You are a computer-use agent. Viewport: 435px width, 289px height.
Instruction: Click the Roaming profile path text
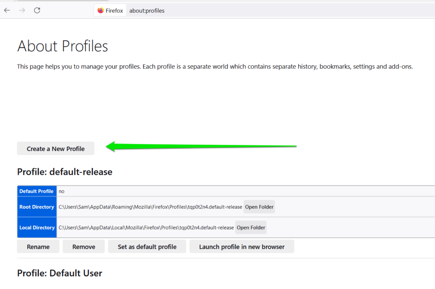[150, 207]
